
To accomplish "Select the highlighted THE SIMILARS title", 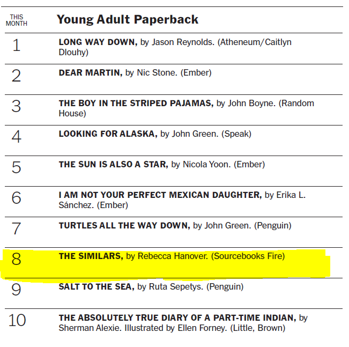I will (x=91, y=256).
